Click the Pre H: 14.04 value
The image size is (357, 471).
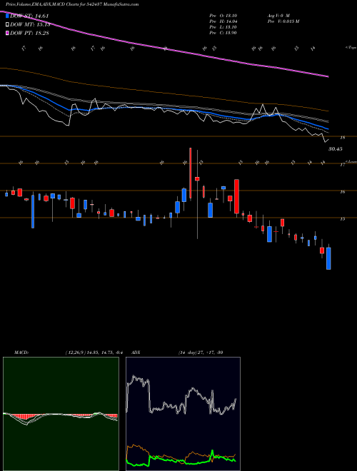[223, 21]
